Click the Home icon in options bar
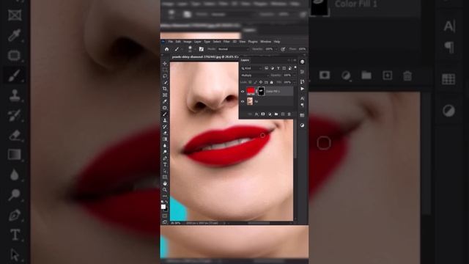The width and height of the screenshot is (469, 264). [166, 49]
